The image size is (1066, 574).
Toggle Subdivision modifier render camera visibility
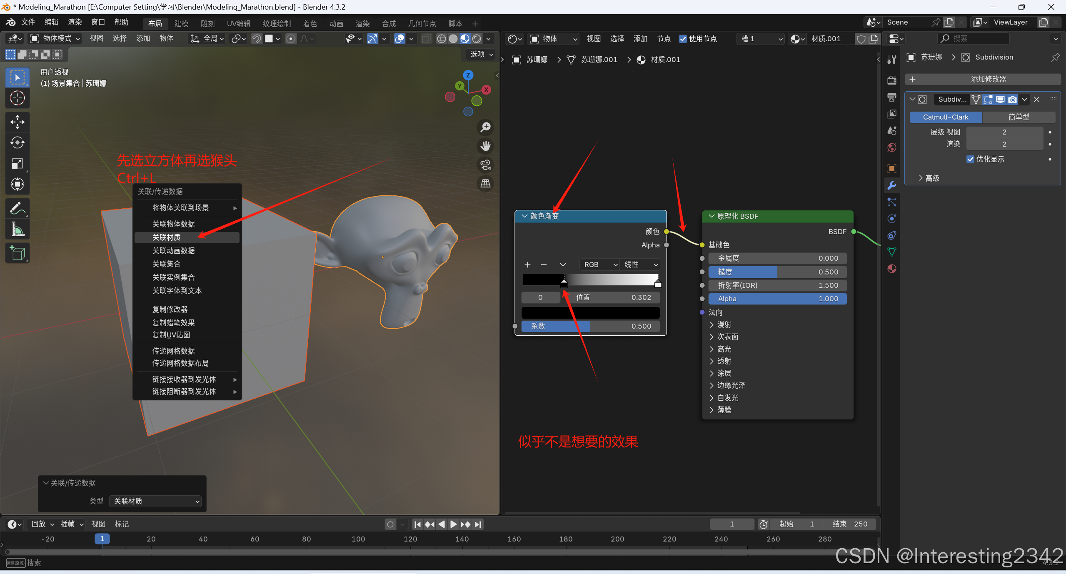(1013, 99)
